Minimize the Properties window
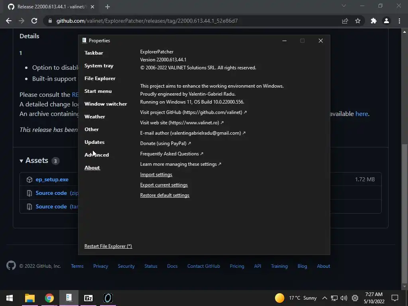 tap(284, 41)
